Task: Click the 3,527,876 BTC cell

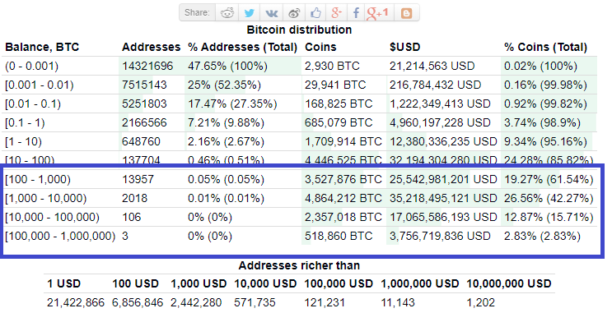Action: pos(343,180)
